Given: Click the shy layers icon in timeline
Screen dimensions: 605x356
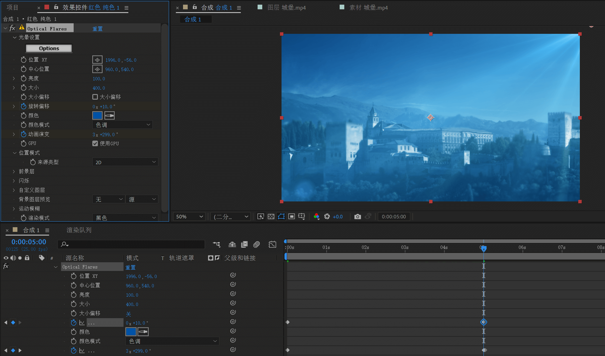Looking at the screenshot, I should [232, 245].
